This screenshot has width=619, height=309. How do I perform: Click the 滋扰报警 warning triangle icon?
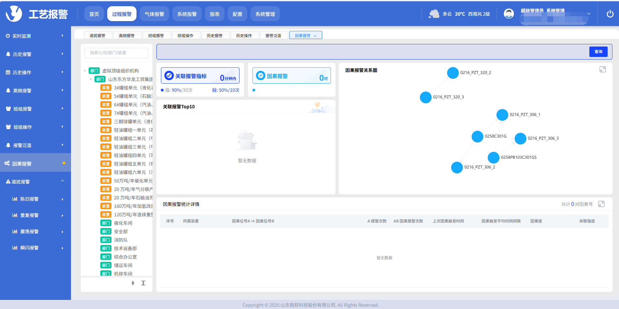click(x=8, y=181)
